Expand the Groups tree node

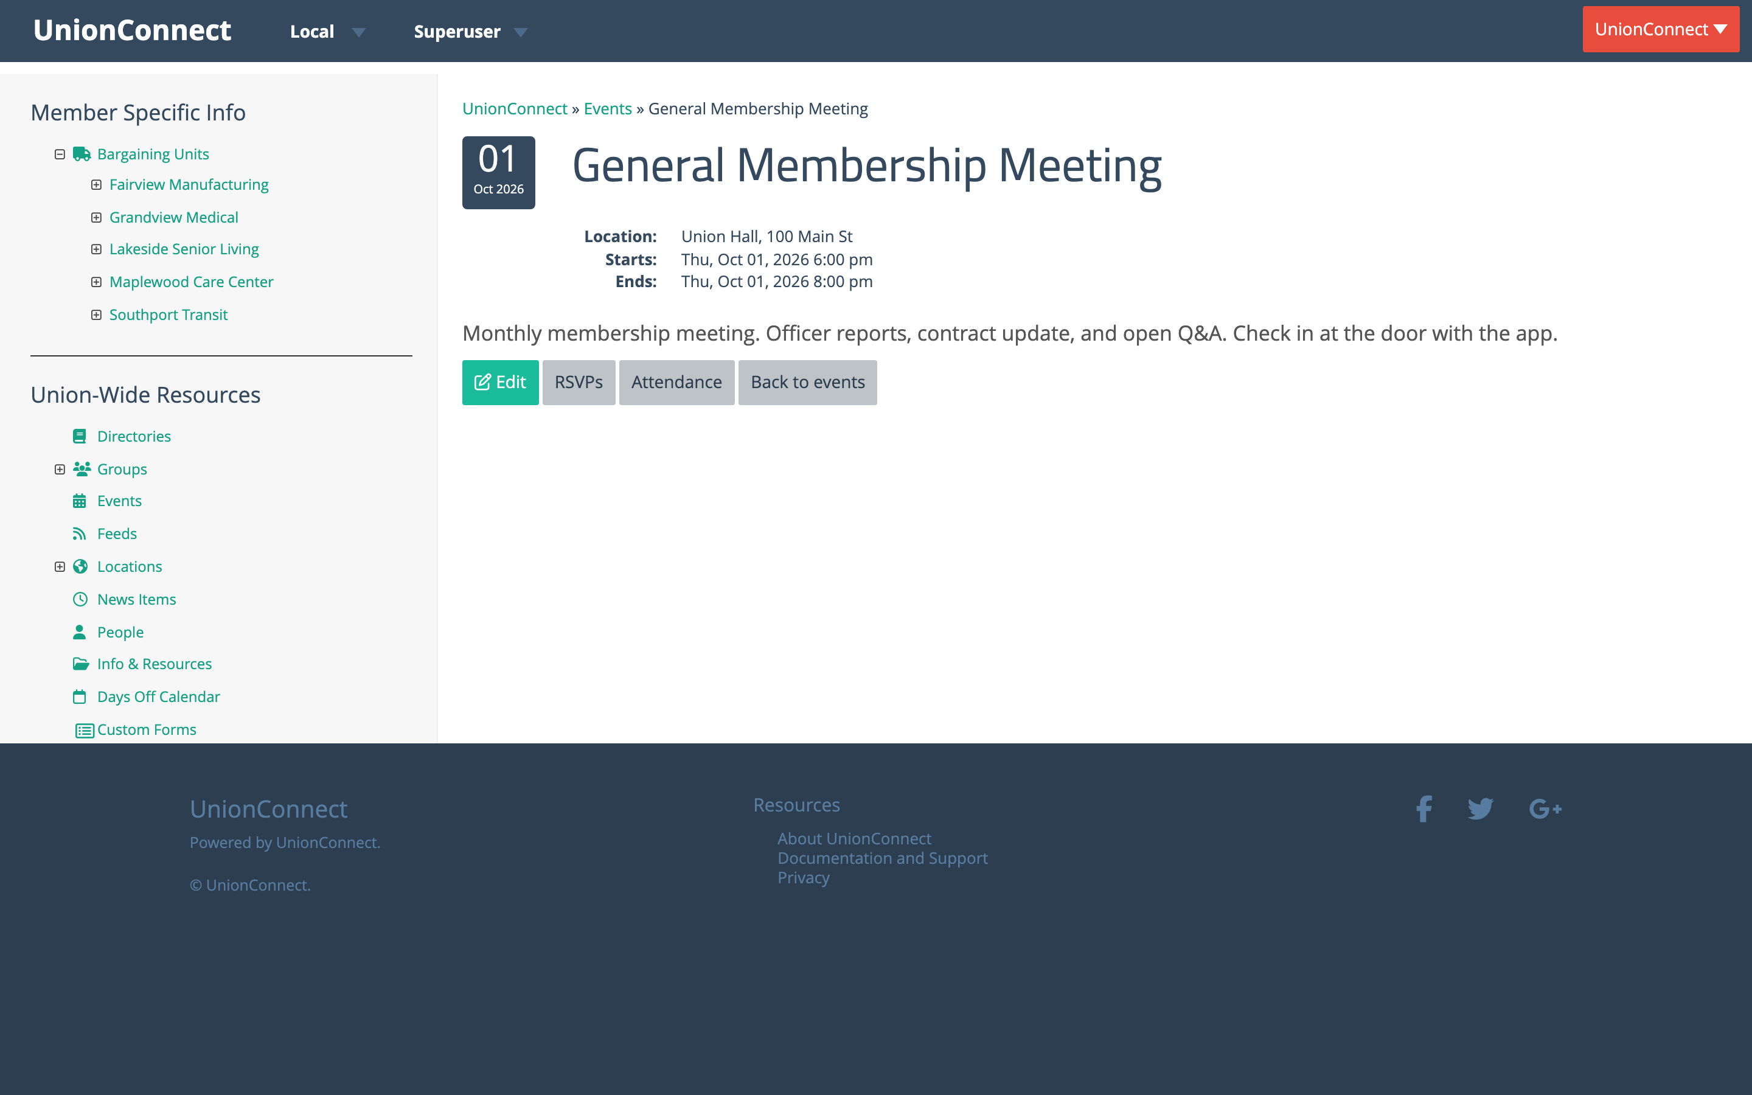click(60, 469)
